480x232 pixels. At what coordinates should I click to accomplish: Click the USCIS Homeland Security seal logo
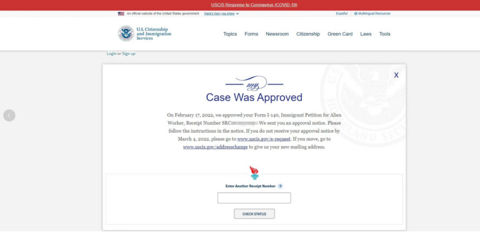tap(125, 33)
